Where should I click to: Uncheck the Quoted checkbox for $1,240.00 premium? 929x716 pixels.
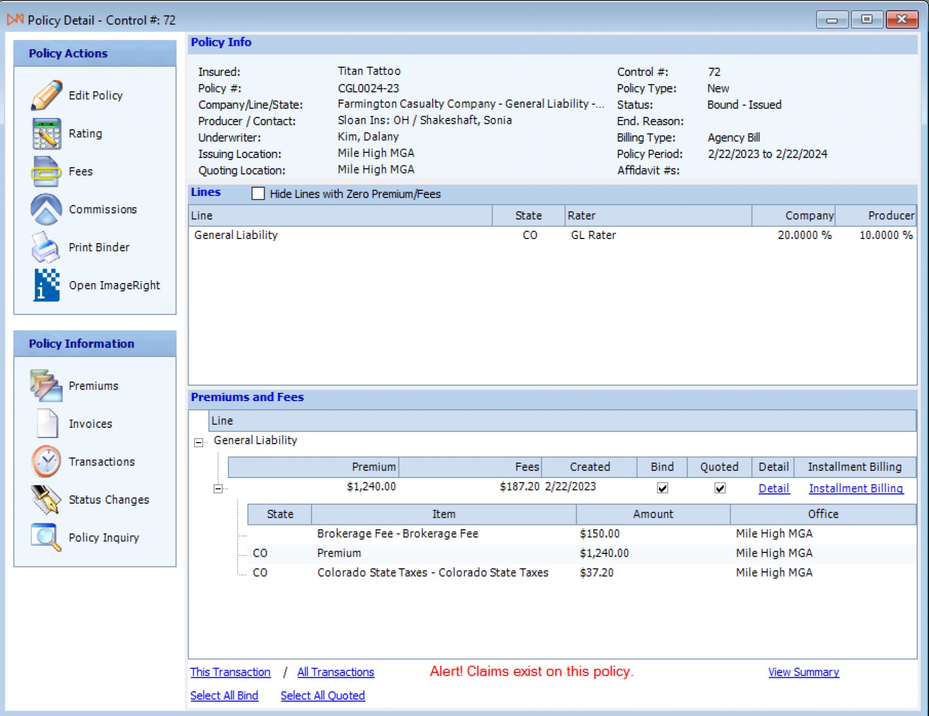(x=719, y=488)
